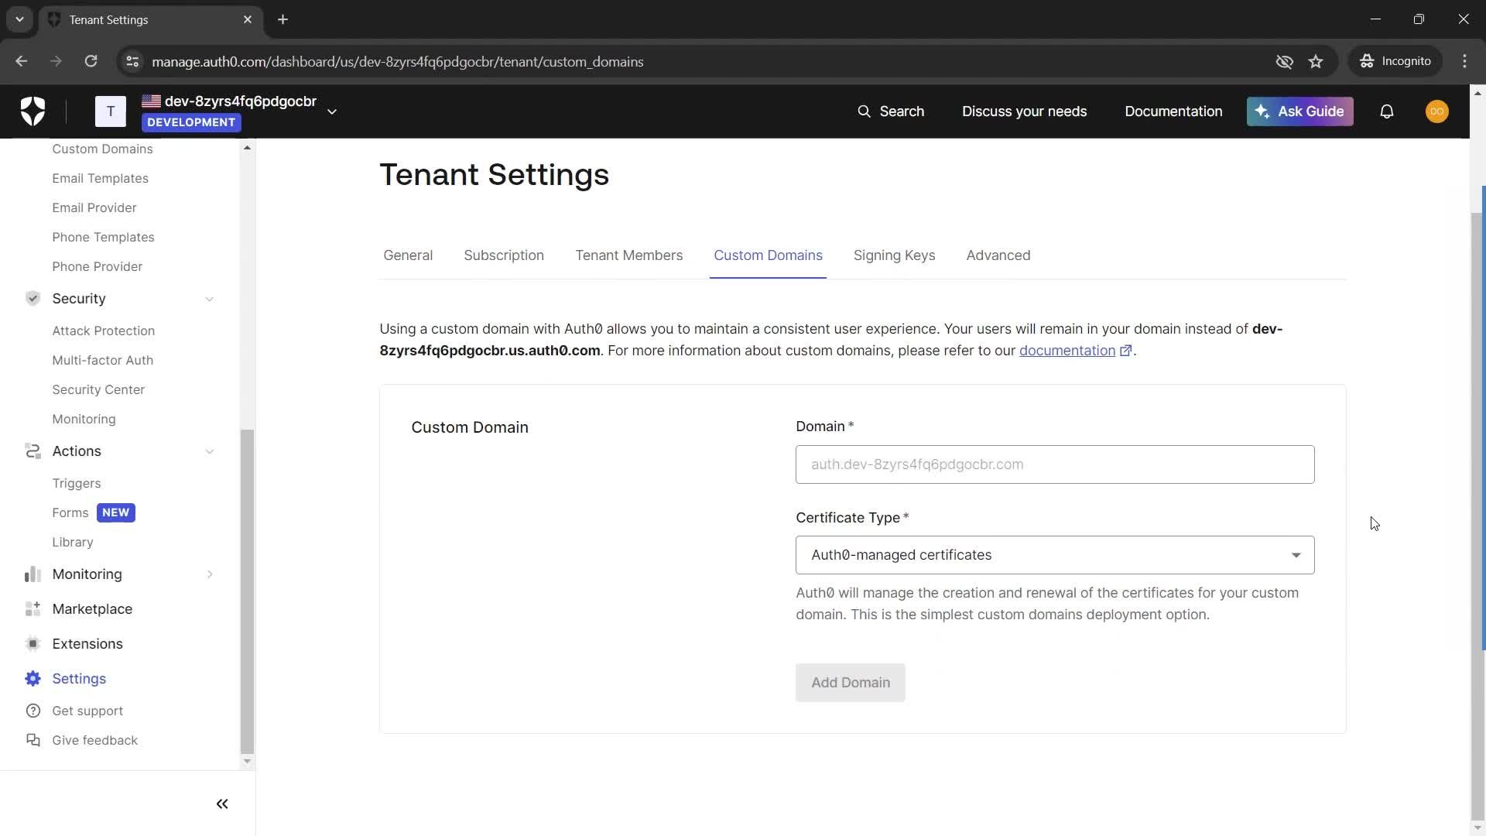The height and width of the screenshot is (836, 1486).
Task: Click the Settings gear icon
Action: point(33,678)
